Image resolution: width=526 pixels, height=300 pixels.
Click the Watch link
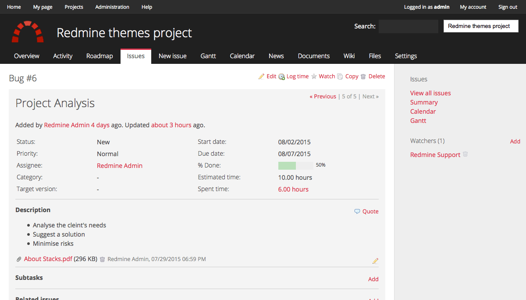point(327,77)
